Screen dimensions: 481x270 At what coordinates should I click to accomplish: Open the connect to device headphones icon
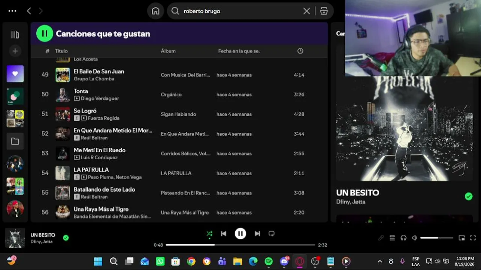pos(403,238)
